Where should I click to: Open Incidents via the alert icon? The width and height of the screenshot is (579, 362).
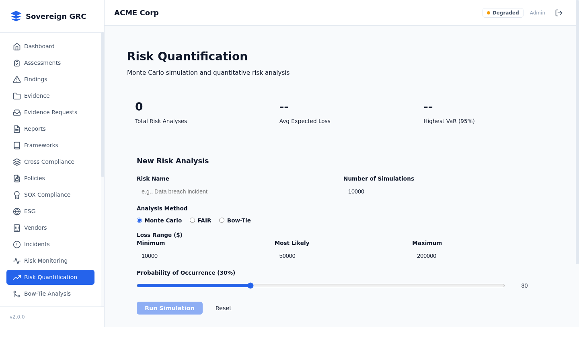click(16, 244)
